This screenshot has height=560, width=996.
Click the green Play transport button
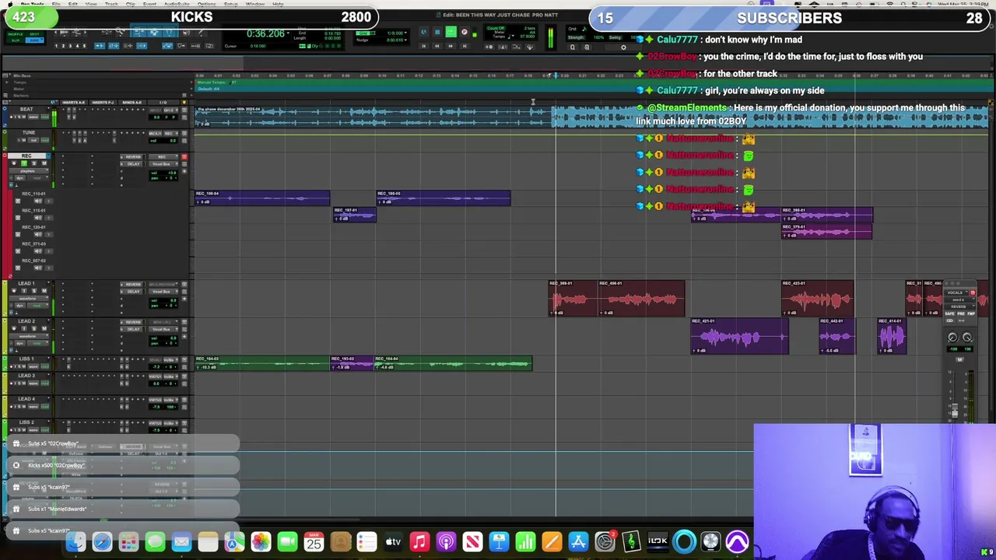[451, 32]
